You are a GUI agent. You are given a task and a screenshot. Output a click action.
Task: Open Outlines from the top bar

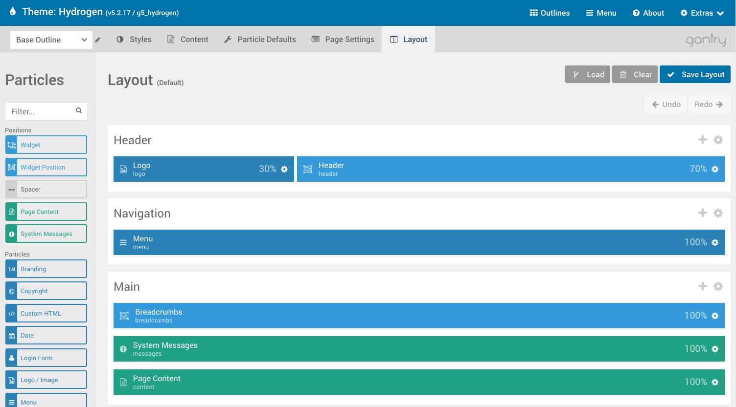pos(550,13)
